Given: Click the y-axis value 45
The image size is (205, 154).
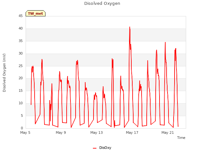Looking at the screenshot, I should pyautogui.click(x=20, y=16).
